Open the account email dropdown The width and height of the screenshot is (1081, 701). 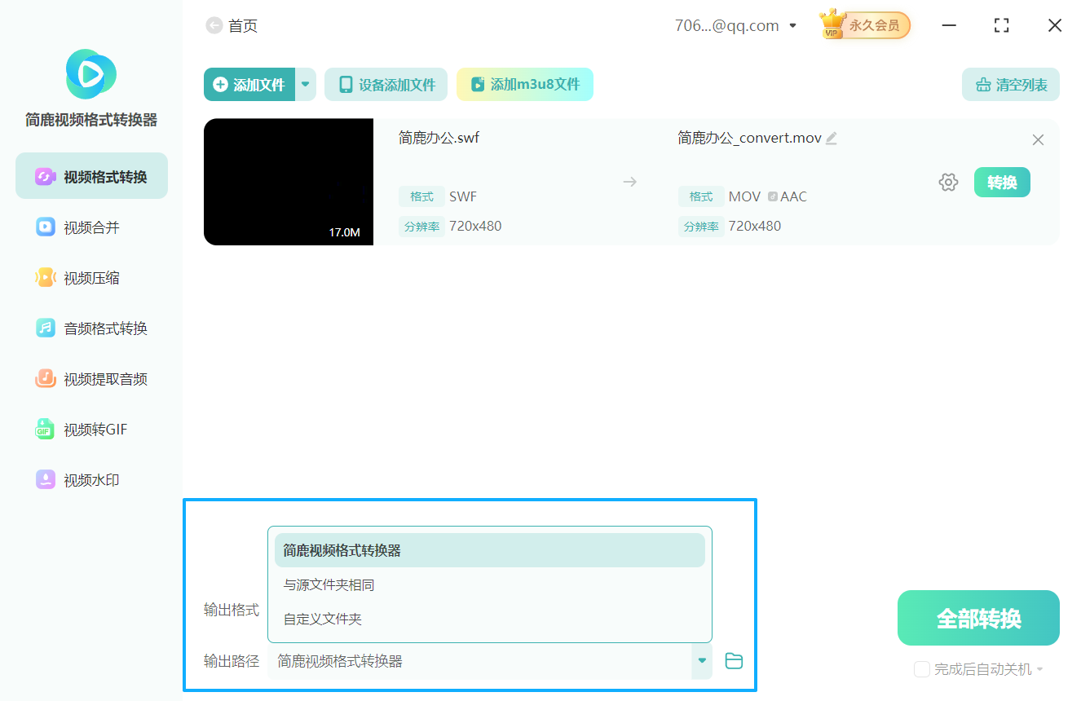pos(792,25)
